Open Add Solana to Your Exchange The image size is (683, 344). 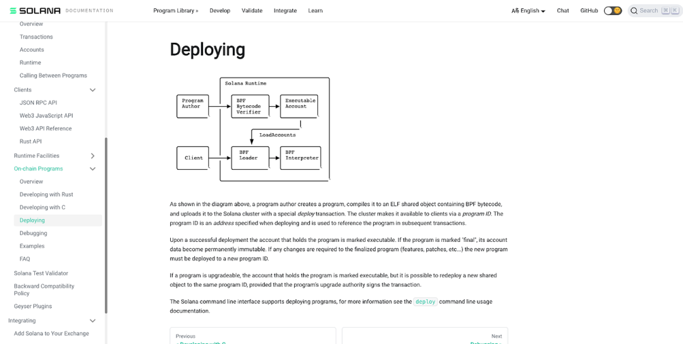point(51,333)
